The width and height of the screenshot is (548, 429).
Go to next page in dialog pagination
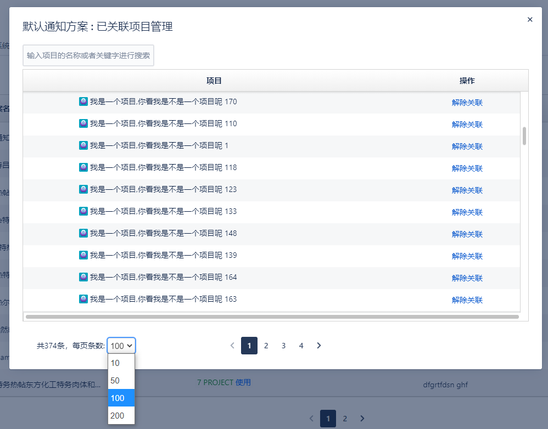click(319, 346)
